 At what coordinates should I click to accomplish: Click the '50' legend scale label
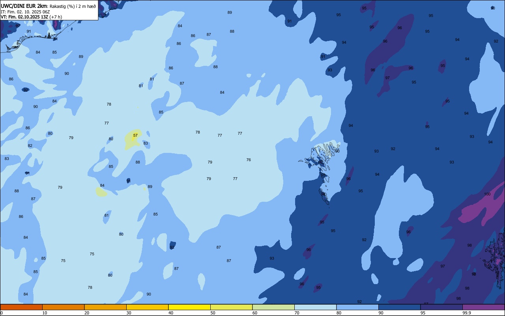(213, 313)
